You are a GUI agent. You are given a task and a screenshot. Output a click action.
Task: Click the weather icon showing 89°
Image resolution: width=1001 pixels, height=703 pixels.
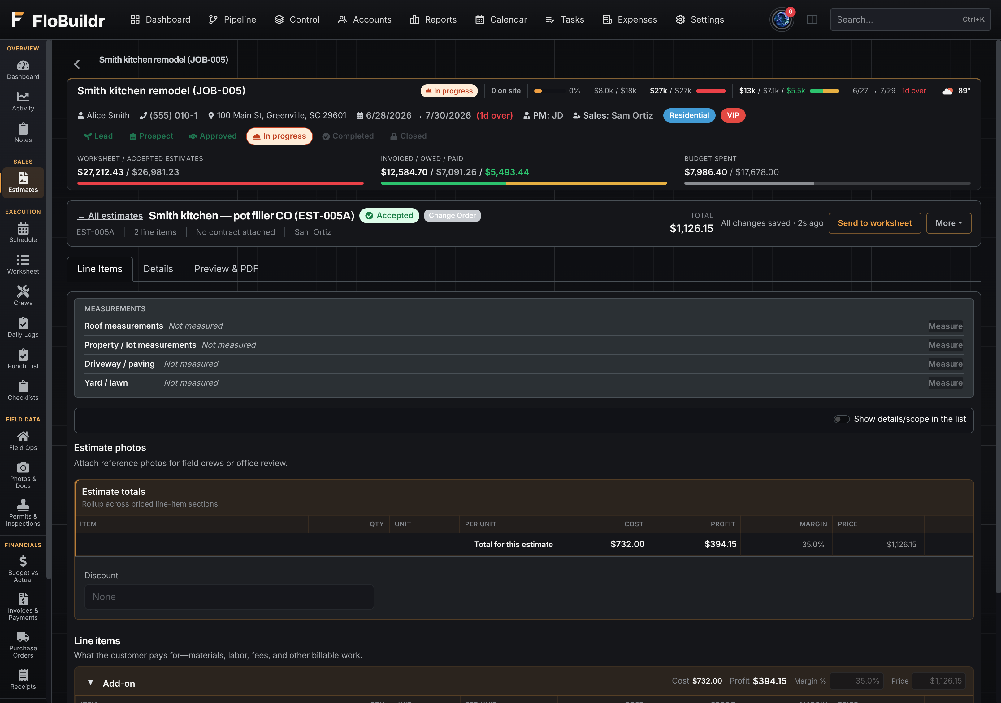point(947,91)
